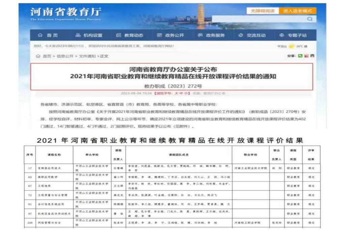
Task: Click the last share icon on right
Action: 312,56
